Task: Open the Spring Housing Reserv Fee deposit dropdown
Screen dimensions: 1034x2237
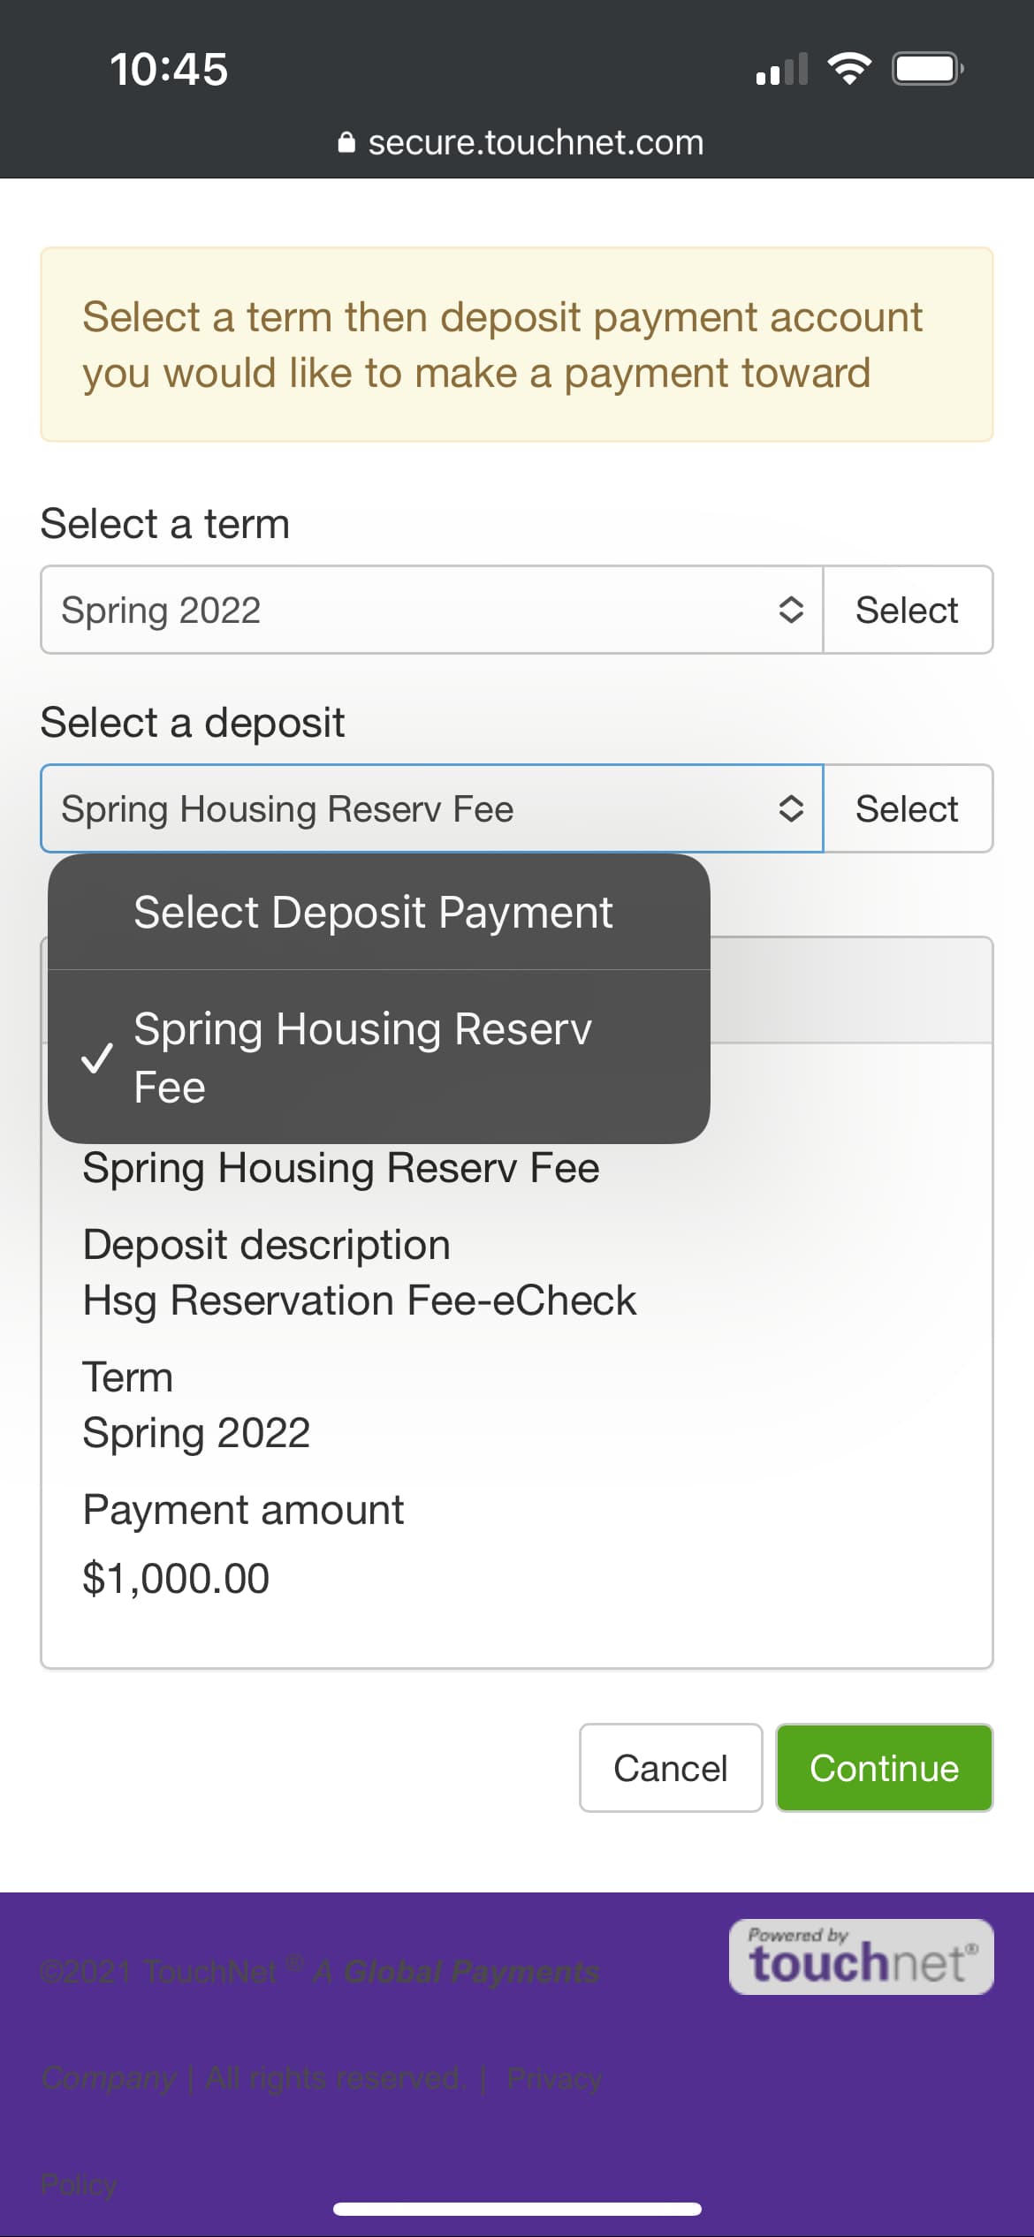Action: [415, 808]
